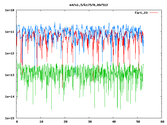This screenshot has height=125, width=167.
Task: Click the x-axis label 50
Action: 138,122
